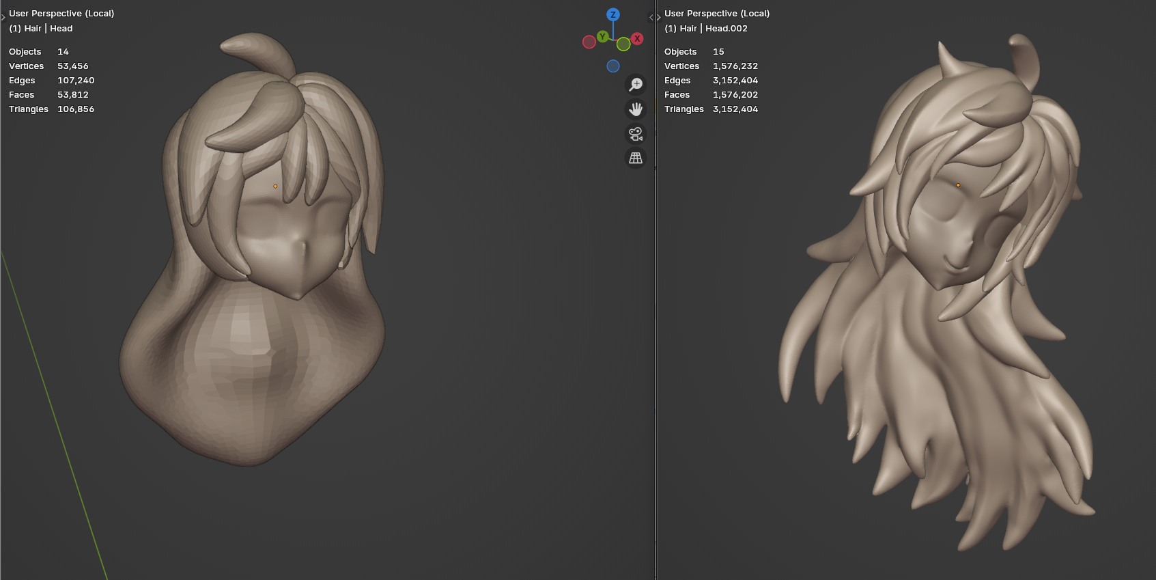Click the hand pan view button

pyautogui.click(x=636, y=109)
